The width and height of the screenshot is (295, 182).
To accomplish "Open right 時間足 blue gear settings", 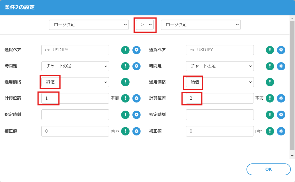I will click(x=281, y=66).
